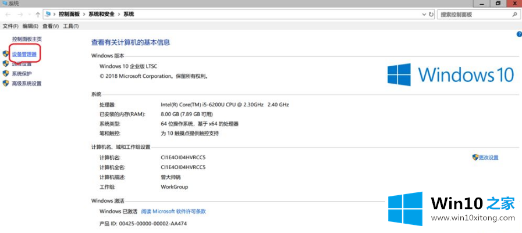Click the Forward navigation arrow
522x233 pixels.
coord(20,15)
